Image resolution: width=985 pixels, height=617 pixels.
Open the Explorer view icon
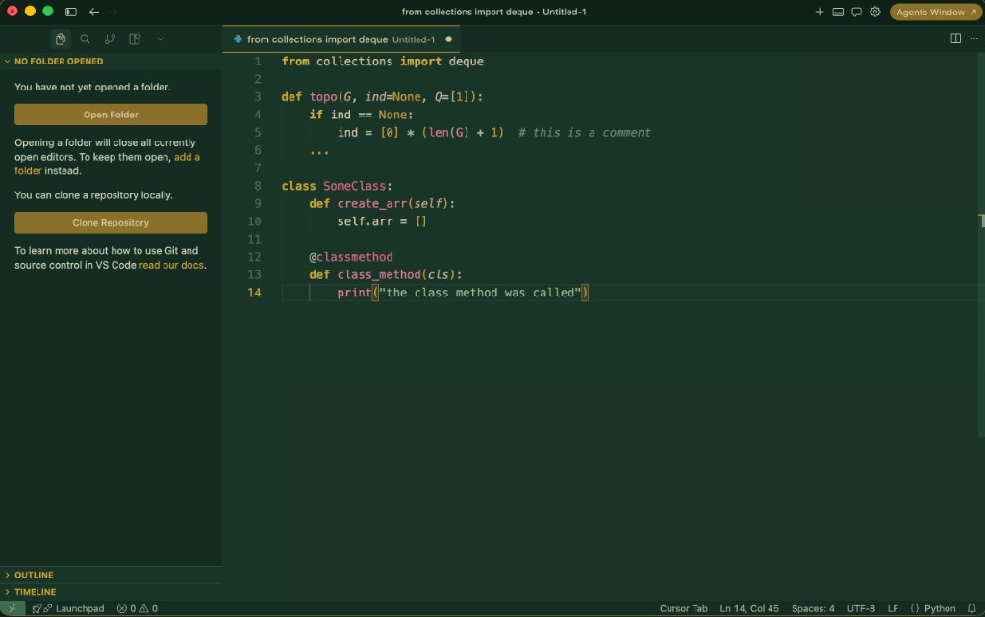coord(61,39)
